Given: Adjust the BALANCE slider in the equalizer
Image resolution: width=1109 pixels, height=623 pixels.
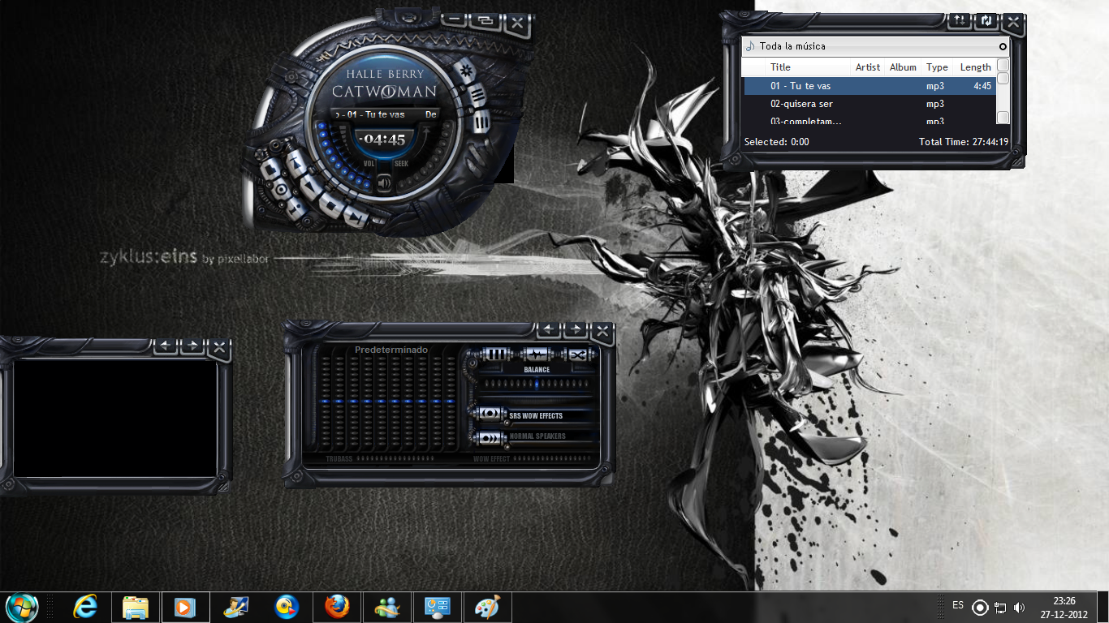Looking at the screenshot, I should [536, 383].
